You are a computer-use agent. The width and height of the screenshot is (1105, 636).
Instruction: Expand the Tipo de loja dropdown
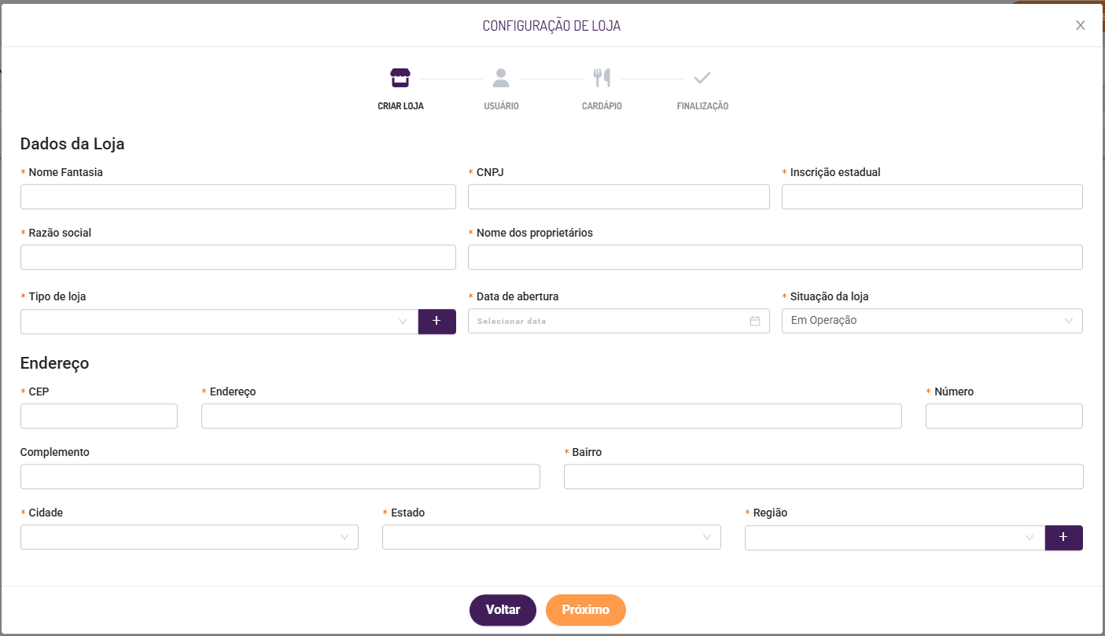click(x=219, y=322)
